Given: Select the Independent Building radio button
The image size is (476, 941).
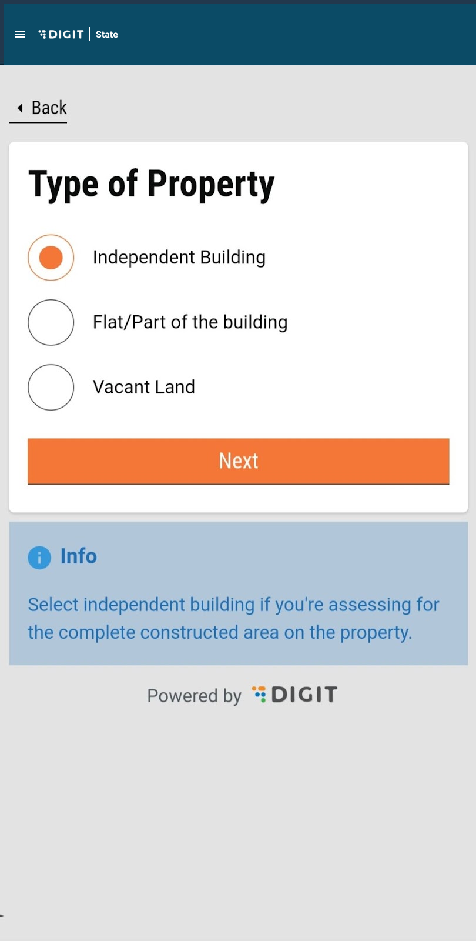Looking at the screenshot, I should [51, 258].
